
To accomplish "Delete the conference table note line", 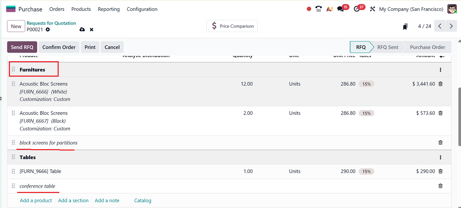I will [x=440, y=186].
